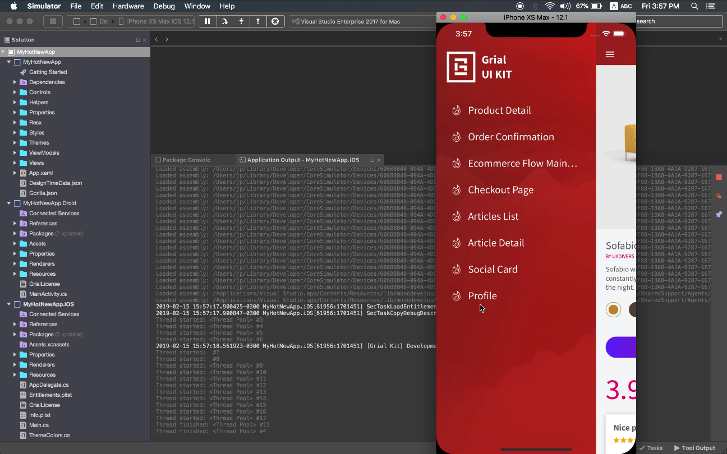Tap flame icon beside Product Detail
727x454 pixels.
457,110
